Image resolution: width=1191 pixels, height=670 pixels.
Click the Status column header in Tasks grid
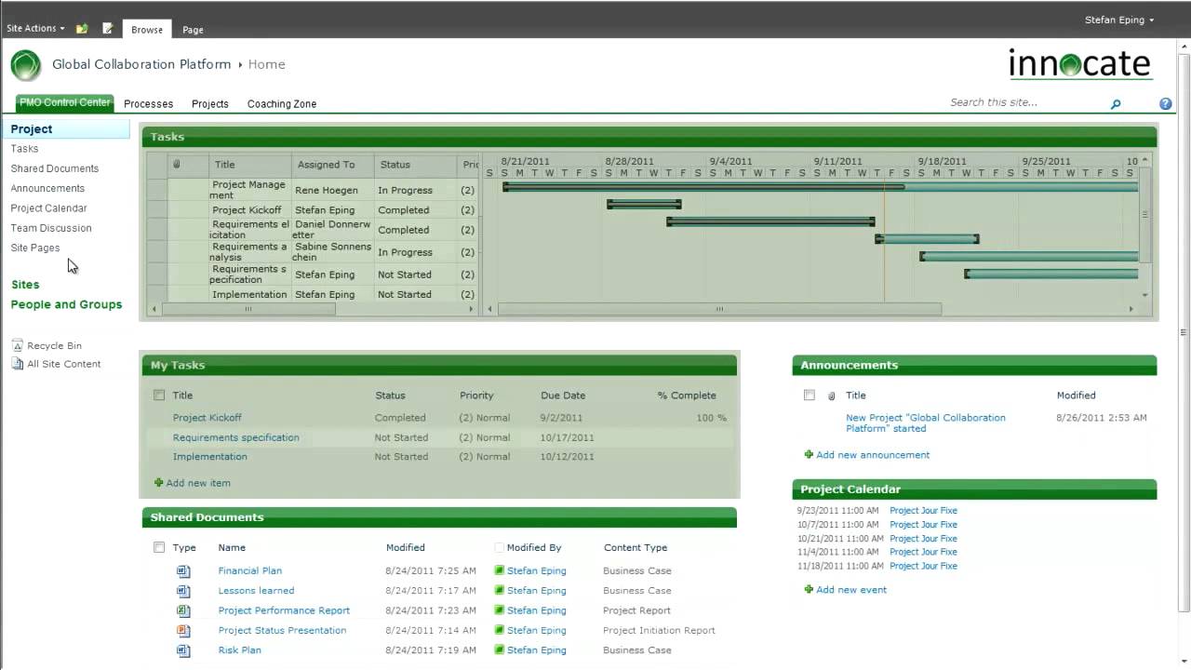point(415,165)
